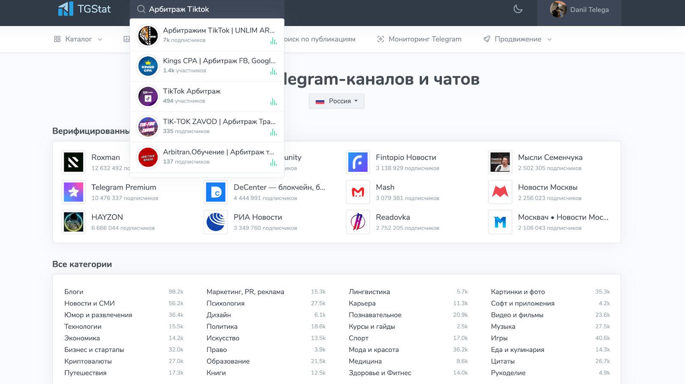Open the Блоги category
The height and width of the screenshot is (384, 685).
(74, 292)
